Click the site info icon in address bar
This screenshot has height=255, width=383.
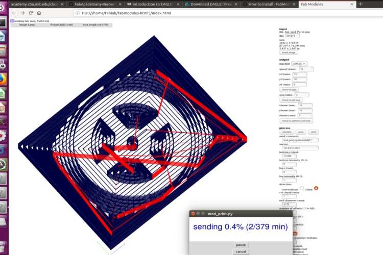[x=78, y=13]
